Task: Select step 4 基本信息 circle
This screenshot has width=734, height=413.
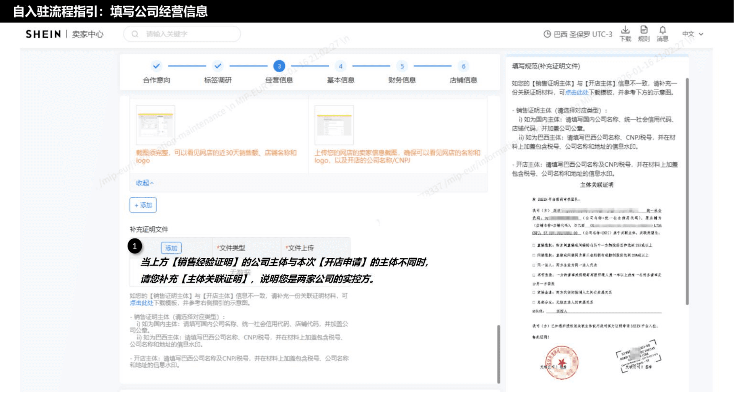Action: tap(341, 66)
